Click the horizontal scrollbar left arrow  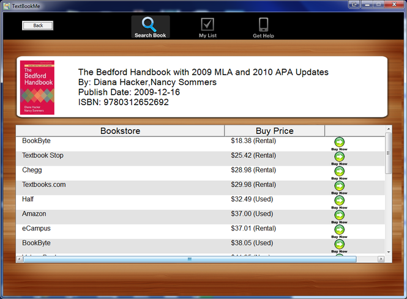click(20, 259)
